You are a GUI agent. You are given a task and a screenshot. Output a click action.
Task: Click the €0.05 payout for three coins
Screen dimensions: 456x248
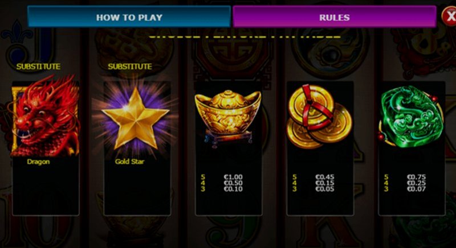tap(325, 189)
